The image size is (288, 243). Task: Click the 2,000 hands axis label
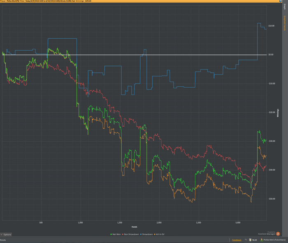159,222
